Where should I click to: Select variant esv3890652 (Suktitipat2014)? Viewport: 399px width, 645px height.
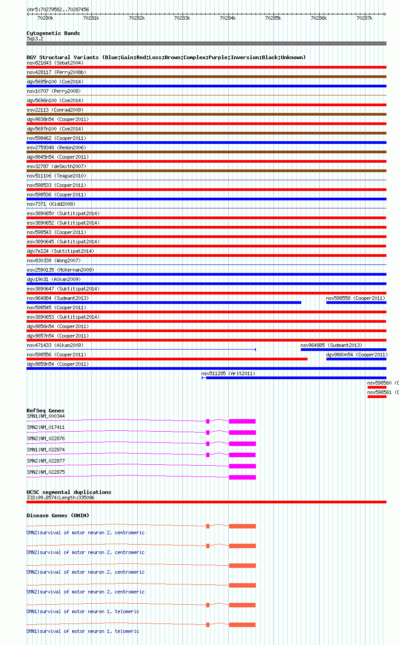[x=63, y=223]
